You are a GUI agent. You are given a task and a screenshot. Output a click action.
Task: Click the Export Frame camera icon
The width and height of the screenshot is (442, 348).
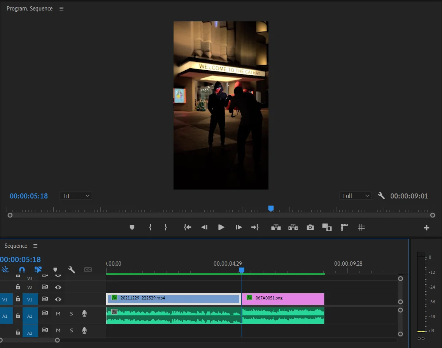click(x=310, y=228)
